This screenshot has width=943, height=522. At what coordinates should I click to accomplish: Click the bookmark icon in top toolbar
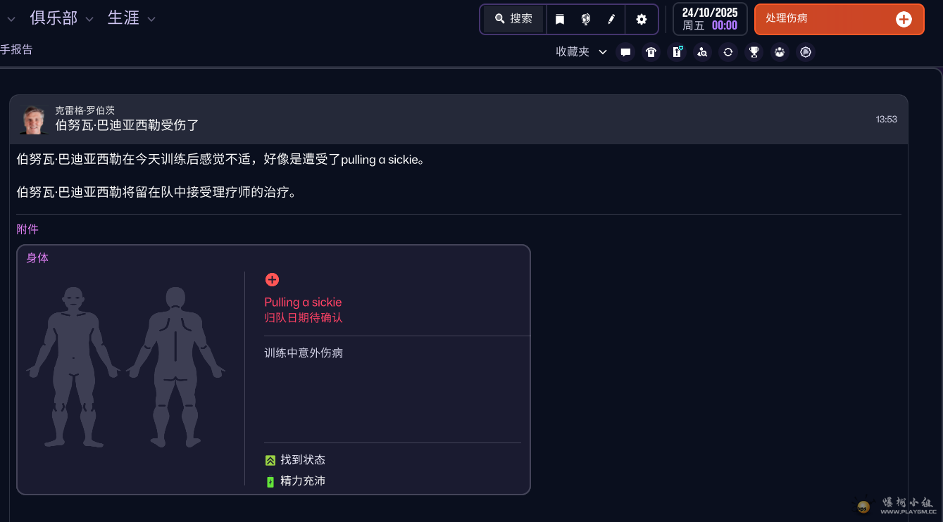coord(560,19)
